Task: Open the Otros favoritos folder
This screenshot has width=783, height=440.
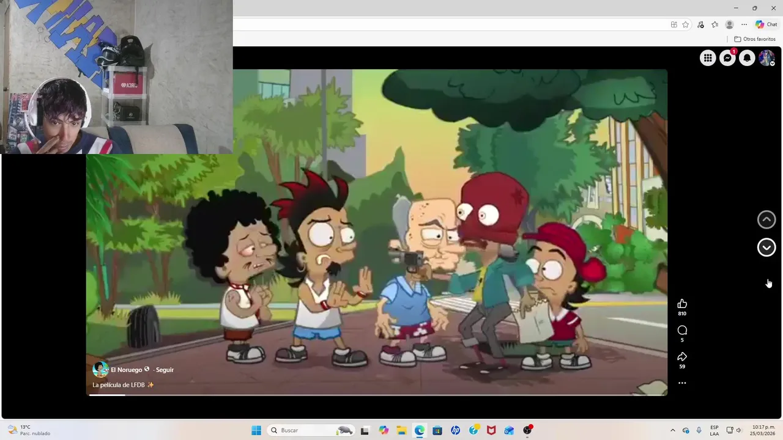Action: click(x=755, y=39)
